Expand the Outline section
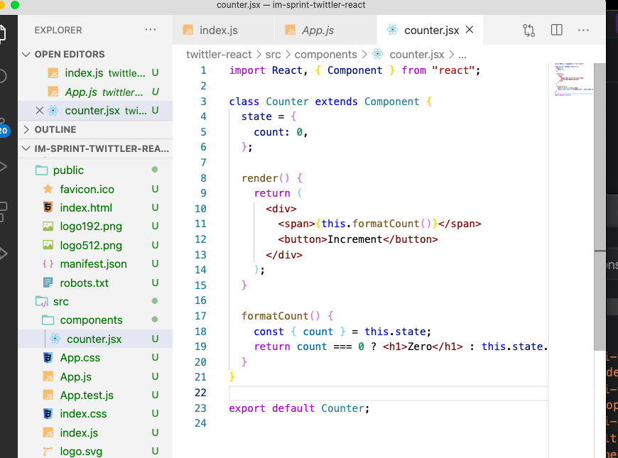 (26, 129)
